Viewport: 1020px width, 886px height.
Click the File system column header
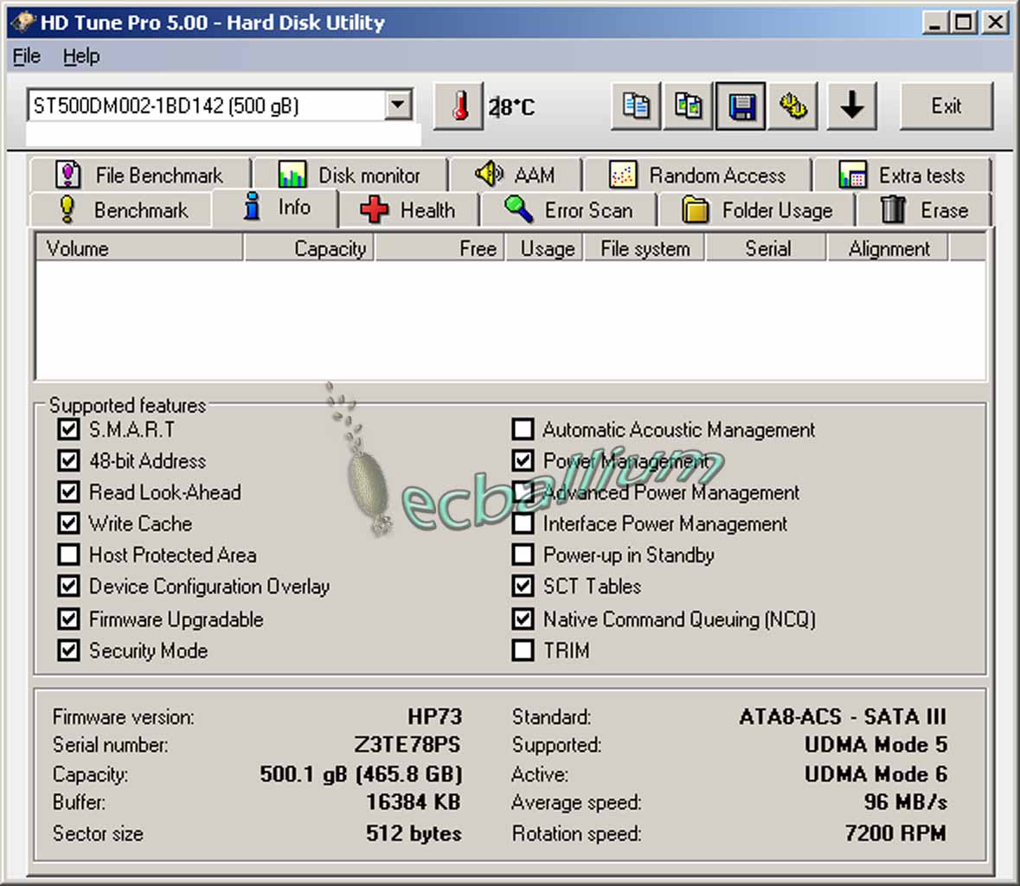[645, 248]
